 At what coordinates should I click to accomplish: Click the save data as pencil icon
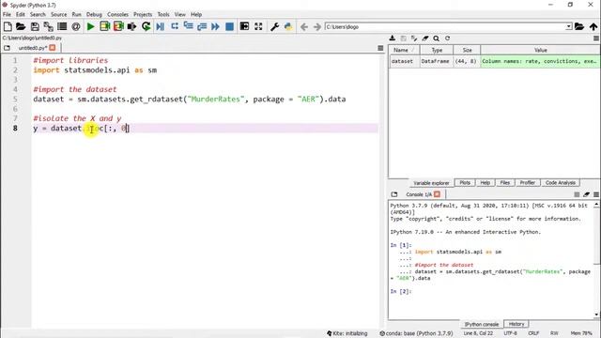[414, 38]
